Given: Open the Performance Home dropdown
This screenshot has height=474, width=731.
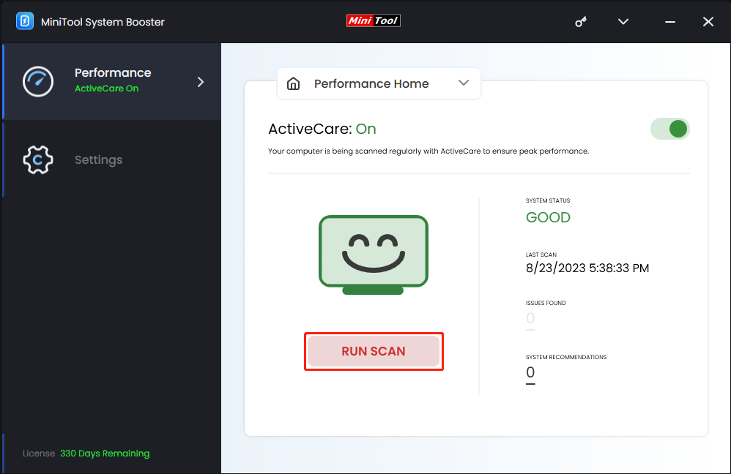Looking at the screenshot, I should [379, 84].
